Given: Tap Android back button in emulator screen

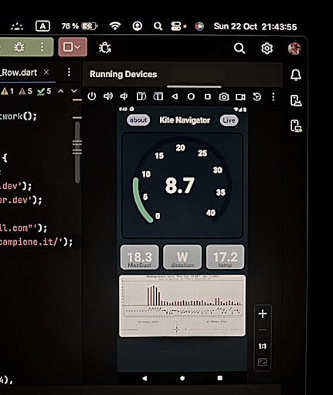Looking at the screenshot, I should (144, 378).
